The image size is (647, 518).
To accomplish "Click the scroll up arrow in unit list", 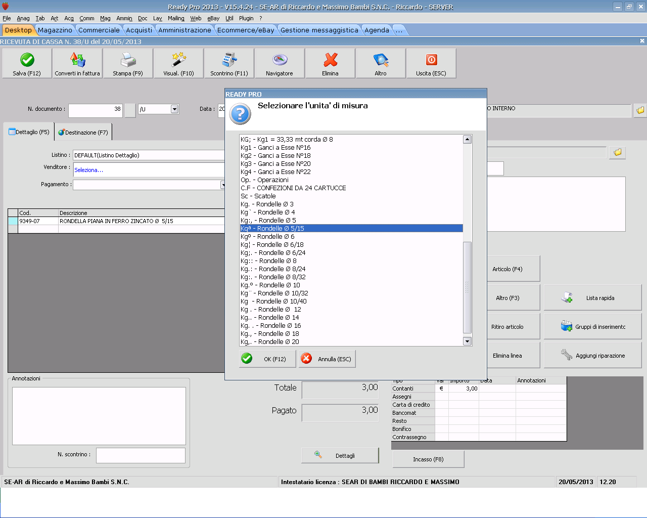I will pos(467,139).
